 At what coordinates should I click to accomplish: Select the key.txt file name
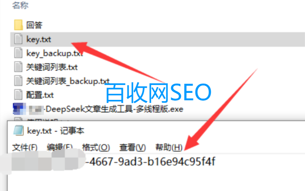pos(39,39)
